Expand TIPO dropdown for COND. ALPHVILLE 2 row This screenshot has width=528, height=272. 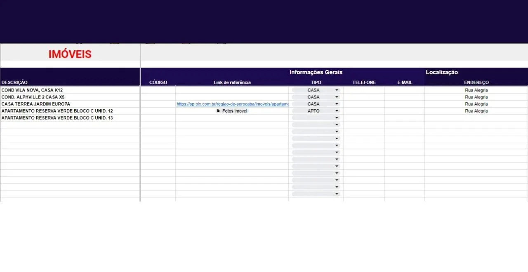coord(337,97)
